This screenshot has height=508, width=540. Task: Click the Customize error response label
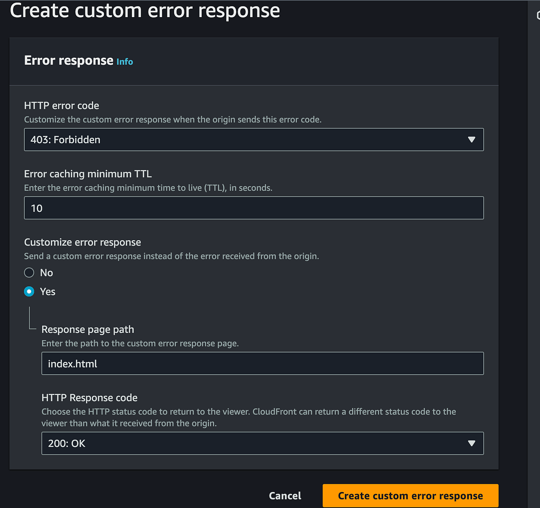[x=82, y=242]
